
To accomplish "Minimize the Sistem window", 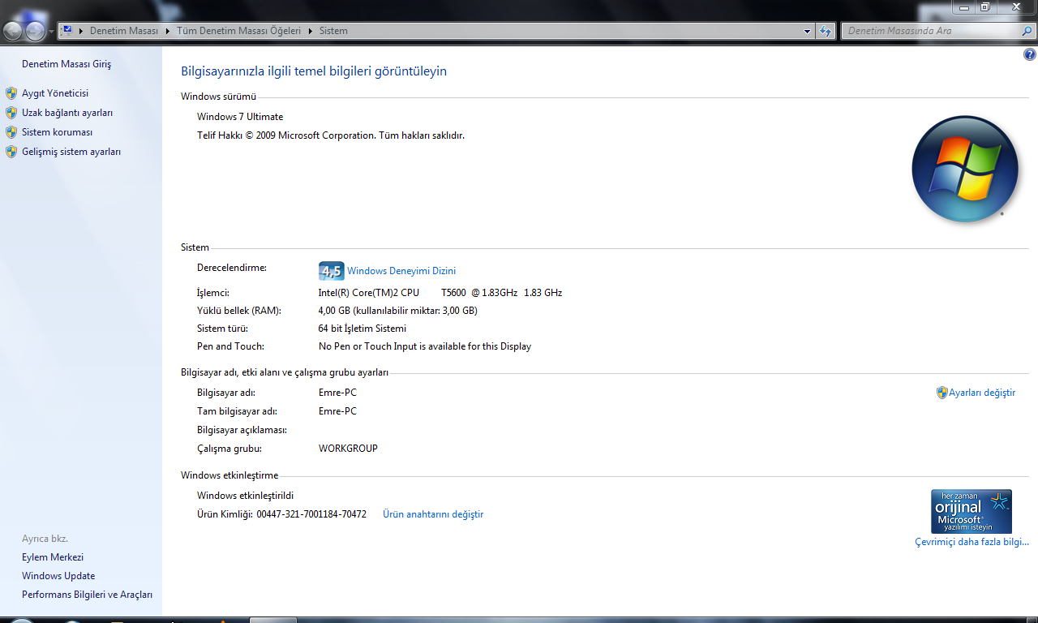I will [963, 6].
